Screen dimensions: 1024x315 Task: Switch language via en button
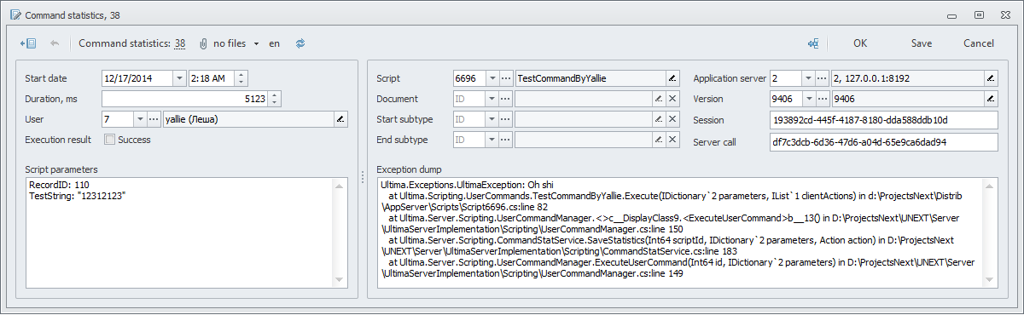click(x=274, y=43)
